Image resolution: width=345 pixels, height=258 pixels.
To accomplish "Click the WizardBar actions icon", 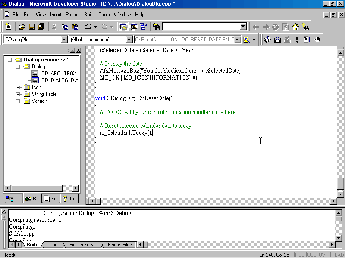I will point(246,40).
